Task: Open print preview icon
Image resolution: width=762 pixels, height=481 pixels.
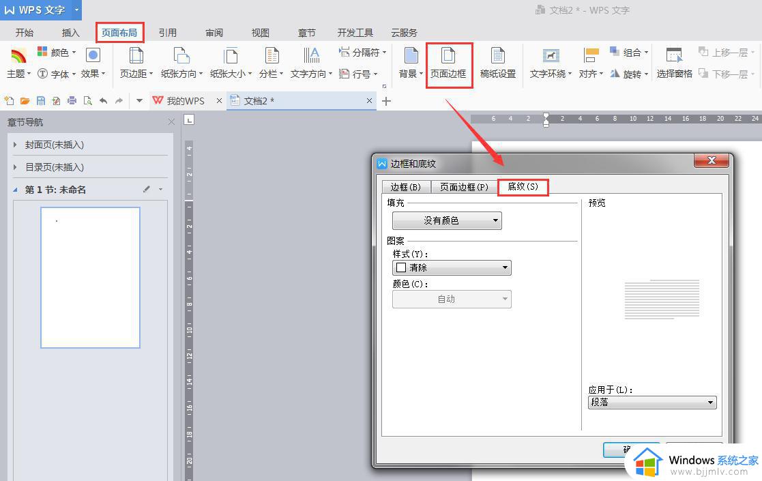Action: tap(87, 100)
